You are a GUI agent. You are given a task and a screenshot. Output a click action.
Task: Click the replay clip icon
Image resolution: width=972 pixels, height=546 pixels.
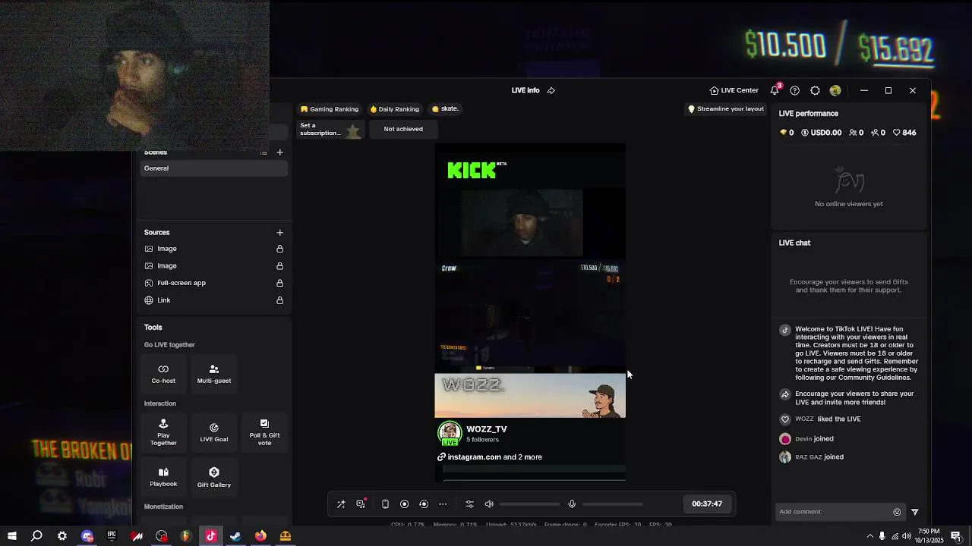pyautogui.click(x=424, y=504)
